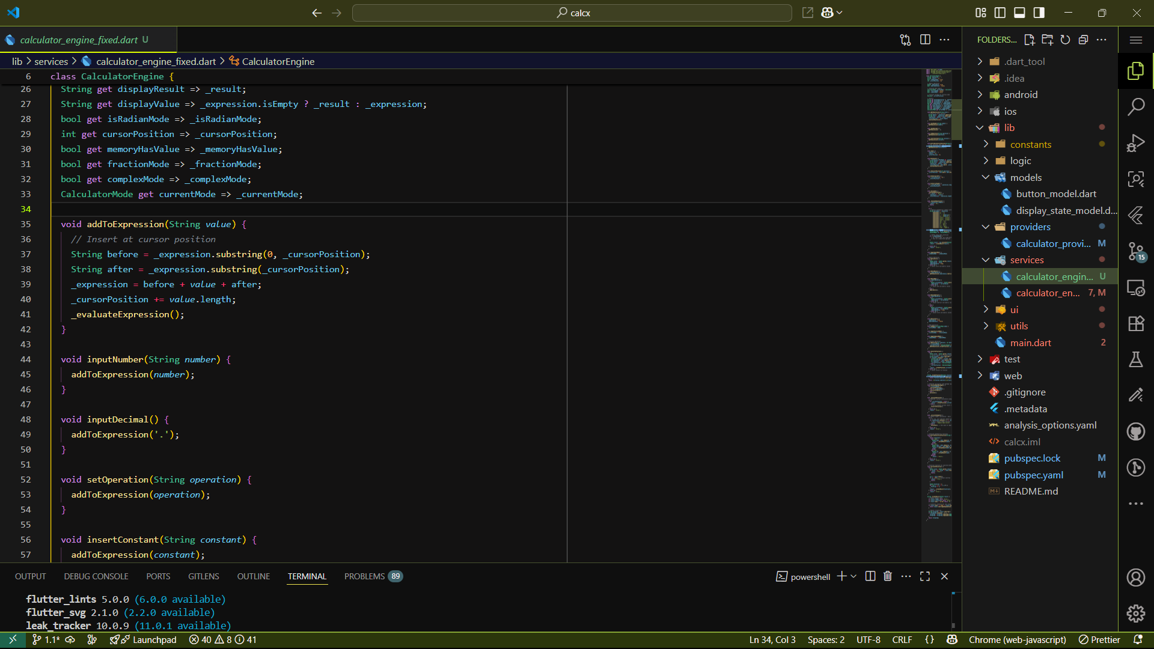1154x649 pixels.
Task: Open the Testing flask view
Action: pos(1135,359)
